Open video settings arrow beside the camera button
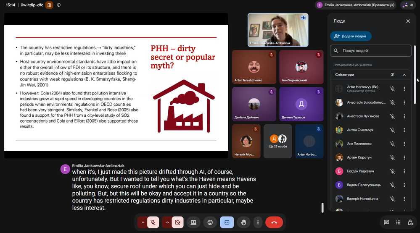This screenshot has width=420, height=233. [x=167, y=223]
